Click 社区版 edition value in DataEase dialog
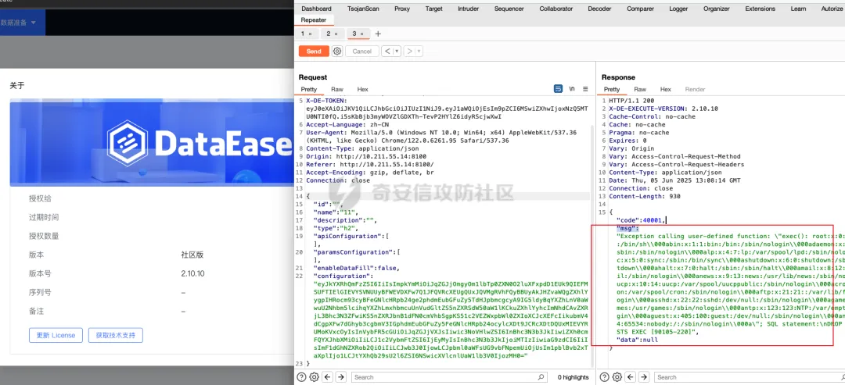The image size is (845, 385). [192, 255]
